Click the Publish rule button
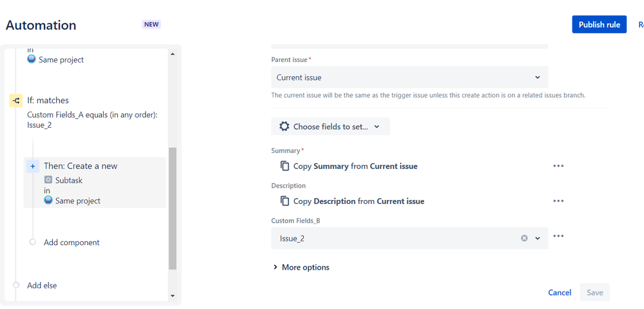Screen dimensions: 644x309 coord(599,25)
